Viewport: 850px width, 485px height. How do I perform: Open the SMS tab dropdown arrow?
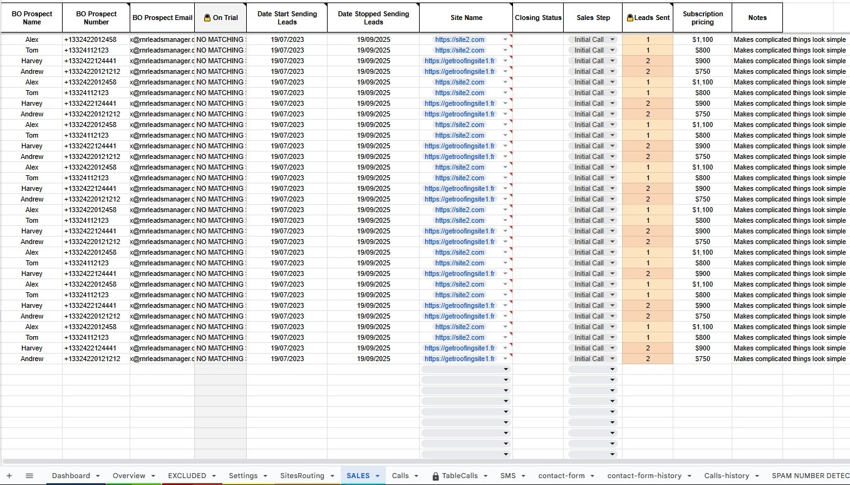(x=522, y=476)
